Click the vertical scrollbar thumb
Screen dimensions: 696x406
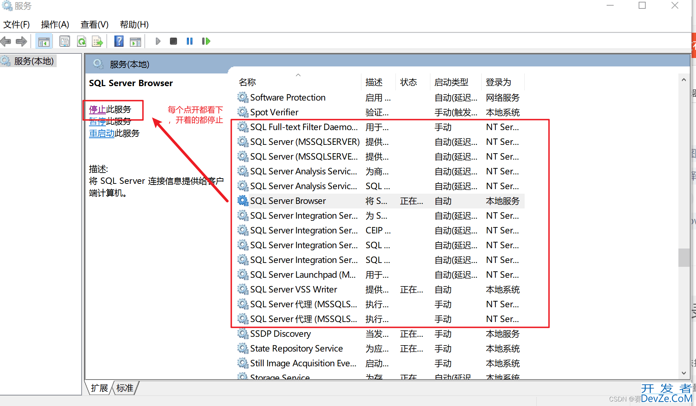point(684,258)
